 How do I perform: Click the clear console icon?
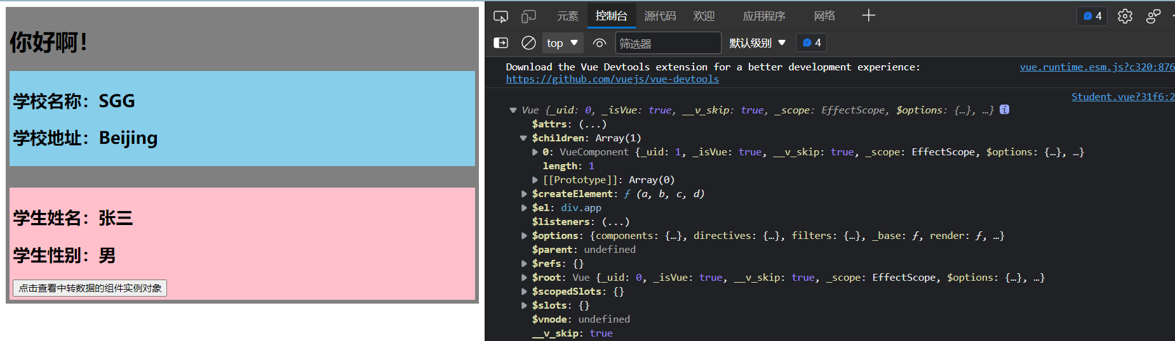coord(528,42)
